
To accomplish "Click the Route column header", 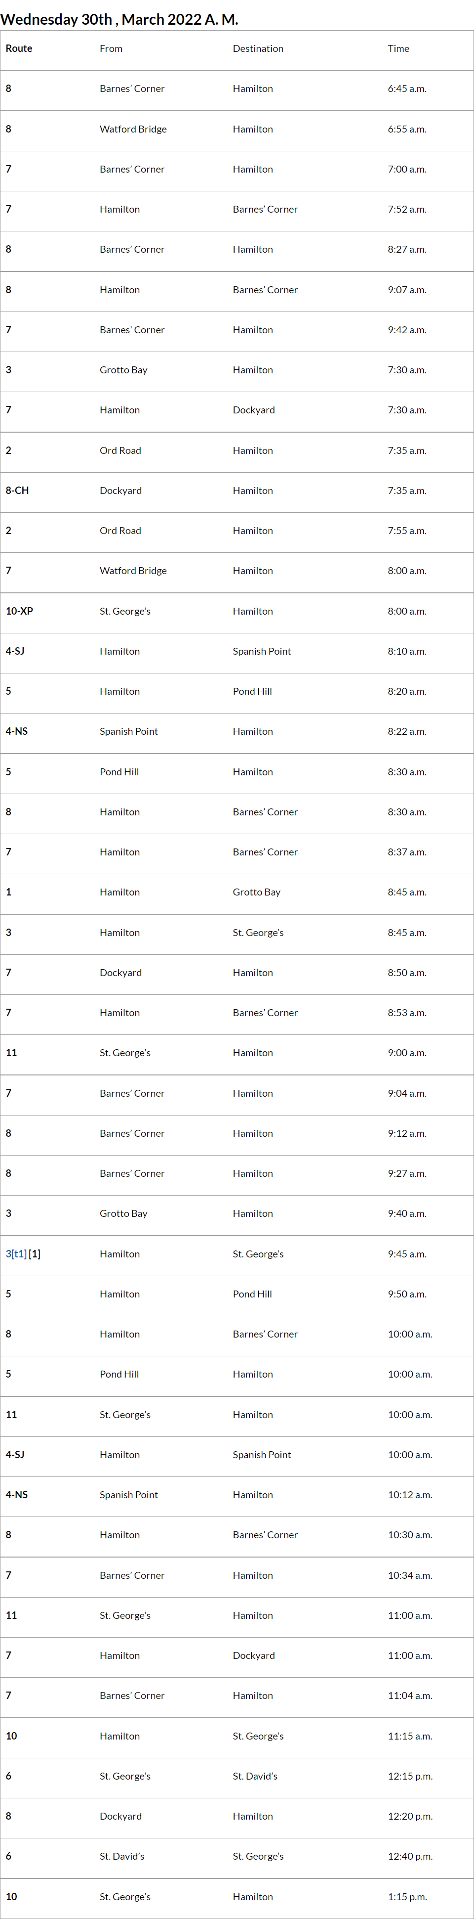I will (19, 48).
